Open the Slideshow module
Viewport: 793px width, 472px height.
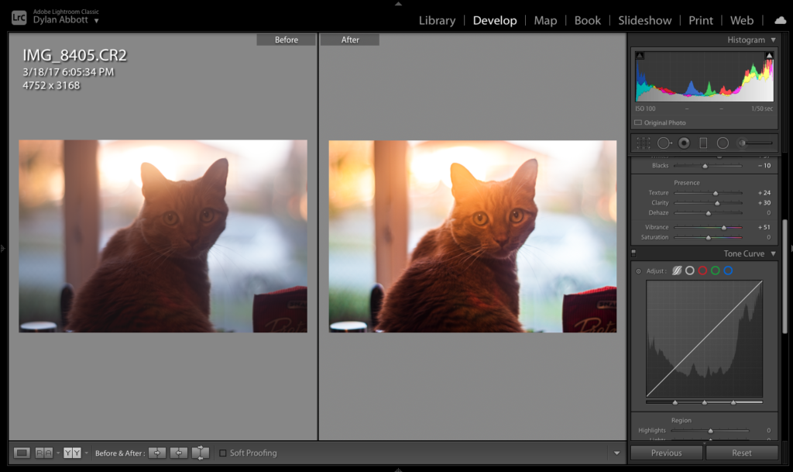tap(645, 20)
